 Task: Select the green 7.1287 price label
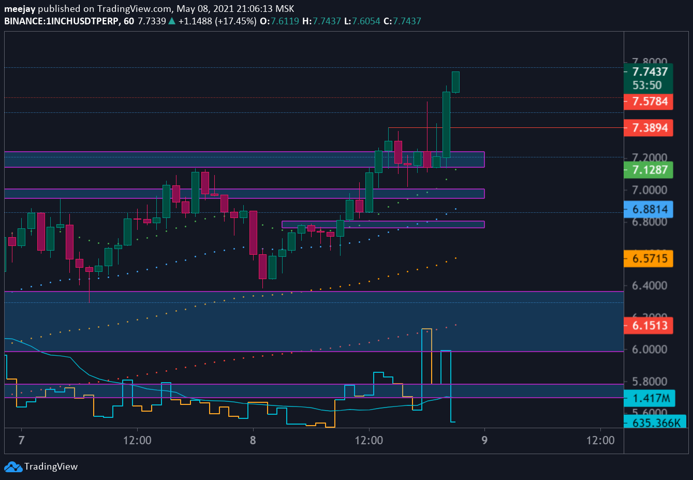(650, 170)
